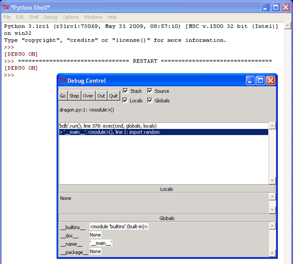Uncheck the Stack checkbox

point(125,91)
